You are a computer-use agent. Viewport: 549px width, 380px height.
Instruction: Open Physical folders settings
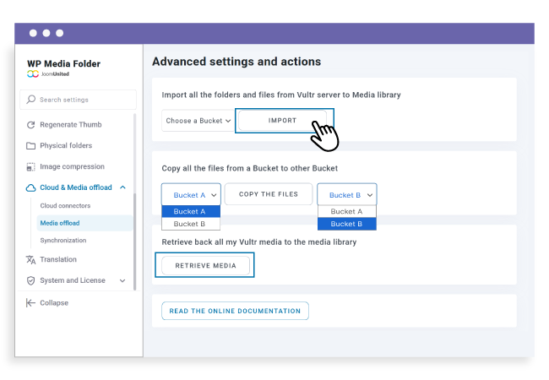pos(66,145)
